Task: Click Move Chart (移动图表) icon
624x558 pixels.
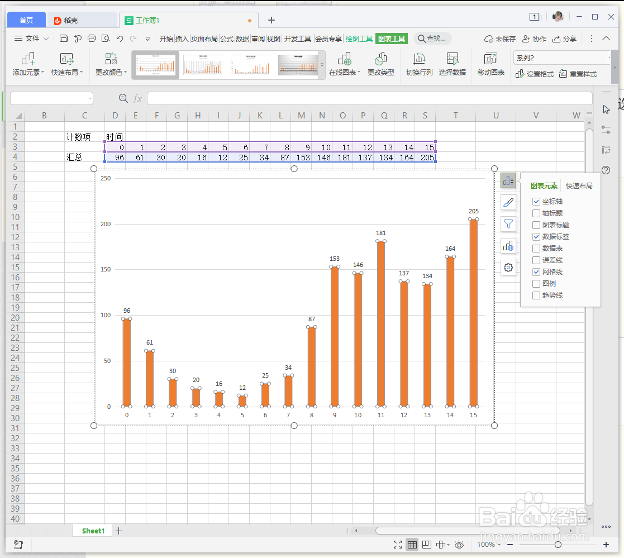Action: (490, 64)
